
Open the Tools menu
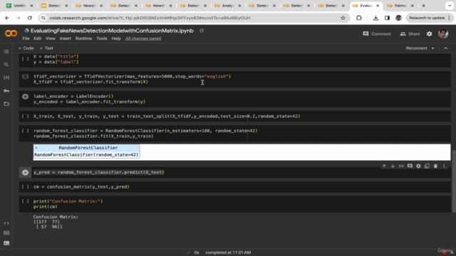click(x=101, y=38)
